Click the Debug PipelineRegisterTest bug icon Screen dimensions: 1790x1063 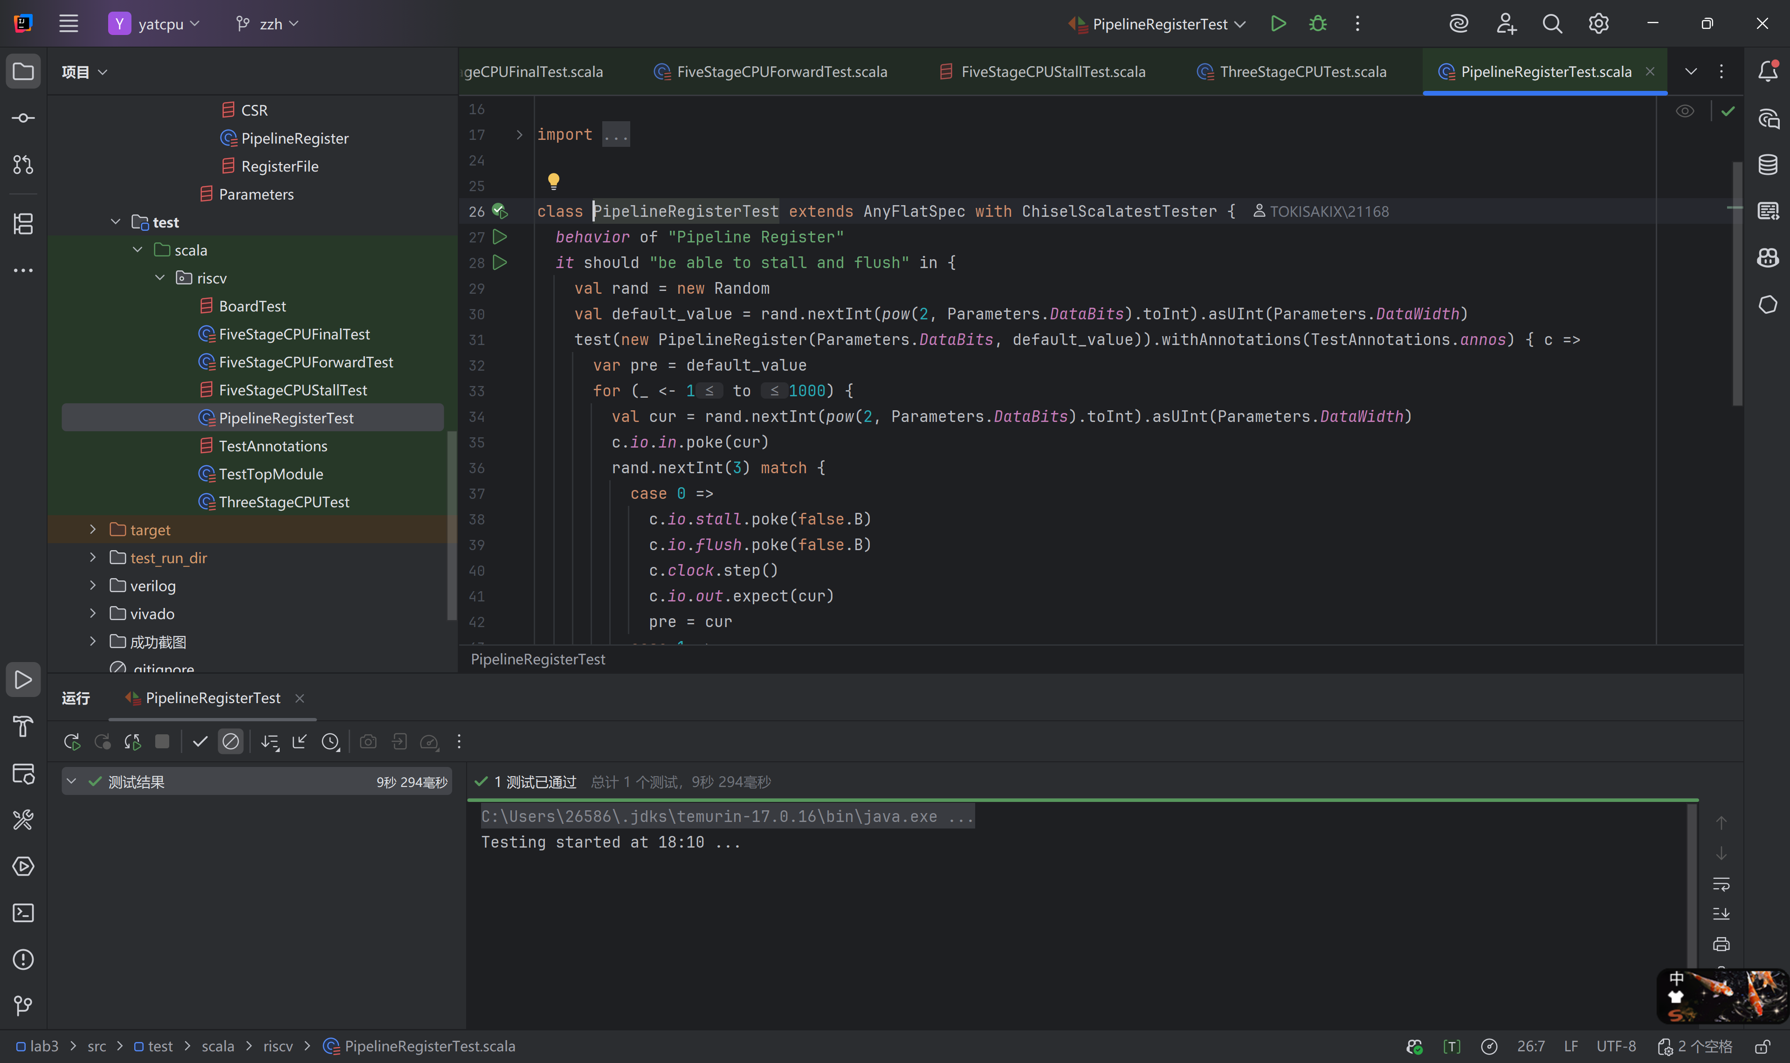pyautogui.click(x=1317, y=24)
